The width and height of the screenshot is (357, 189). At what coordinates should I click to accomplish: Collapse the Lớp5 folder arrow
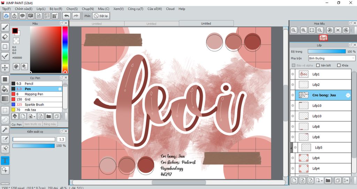point(291,148)
